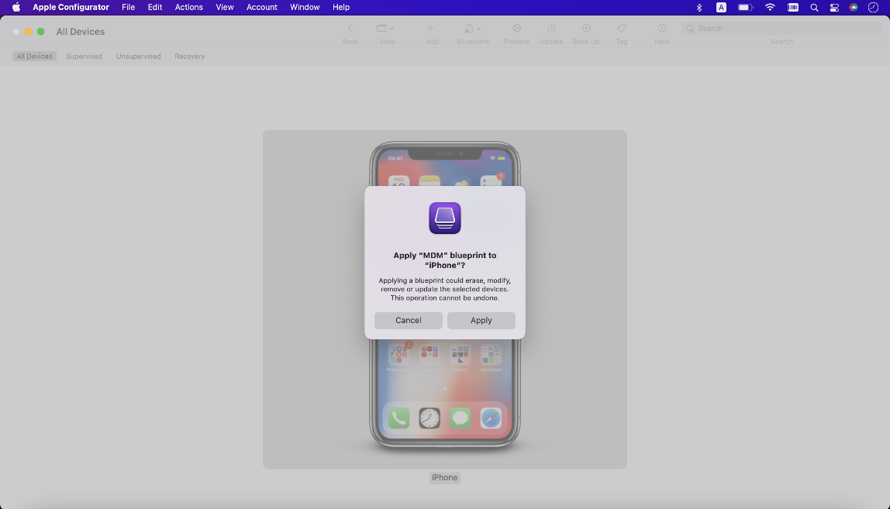Click the View dropdown chevron in toolbar
Image resolution: width=890 pixels, height=509 pixels.
(x=392, y=29)
